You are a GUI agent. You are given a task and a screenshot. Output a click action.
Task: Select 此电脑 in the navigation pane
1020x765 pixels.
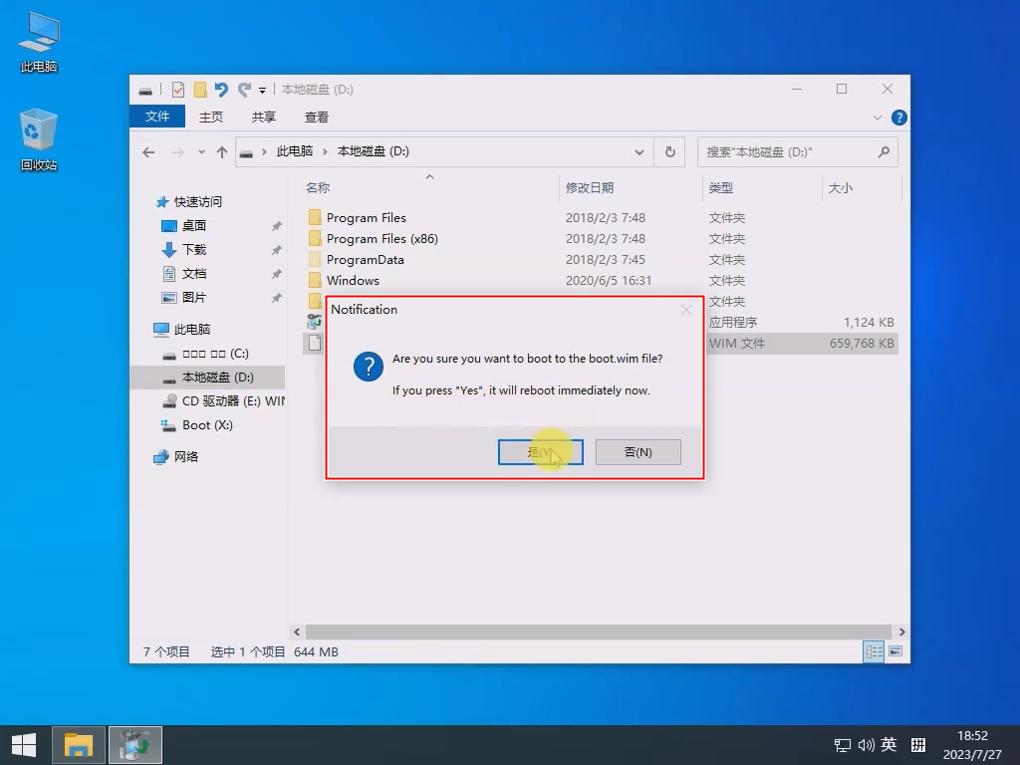click(x=192, y=329)
